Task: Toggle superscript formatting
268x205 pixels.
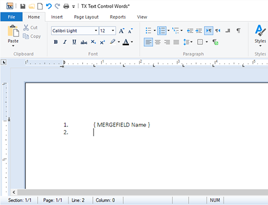Action: coord(102,42)
